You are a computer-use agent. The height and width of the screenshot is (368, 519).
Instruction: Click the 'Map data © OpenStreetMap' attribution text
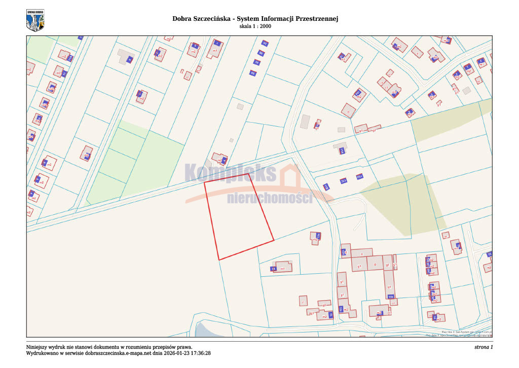click(459, 335)
